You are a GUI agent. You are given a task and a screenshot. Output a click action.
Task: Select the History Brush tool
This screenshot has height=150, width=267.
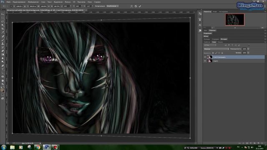click(x=3, y=47)
